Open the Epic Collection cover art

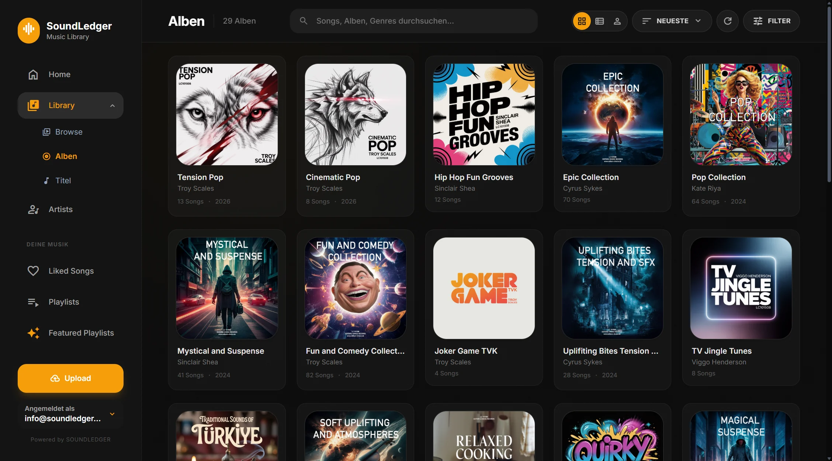(x=613, y=115)
